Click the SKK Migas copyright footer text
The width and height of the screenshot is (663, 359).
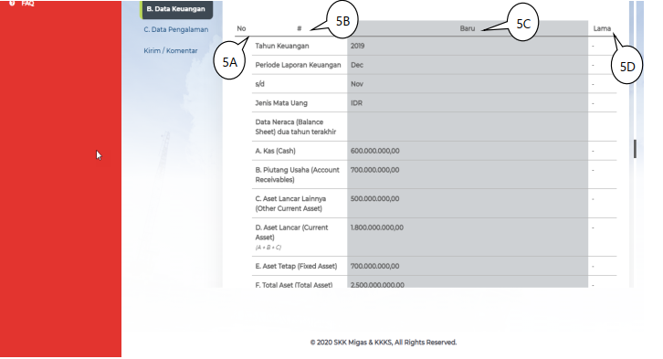(x=384, y=343)
